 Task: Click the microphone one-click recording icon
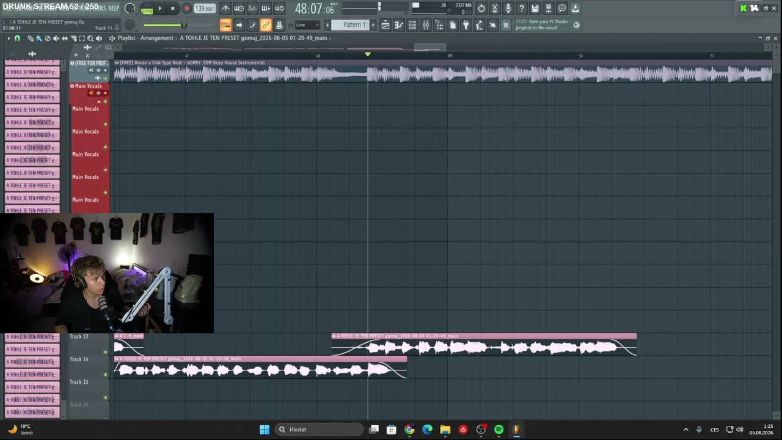click(x=508, y=9)
